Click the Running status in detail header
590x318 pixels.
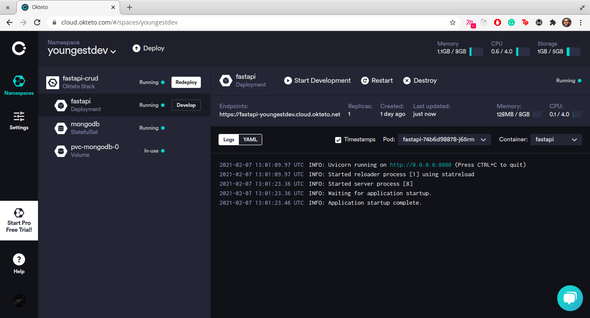click(x=568, y=81)
